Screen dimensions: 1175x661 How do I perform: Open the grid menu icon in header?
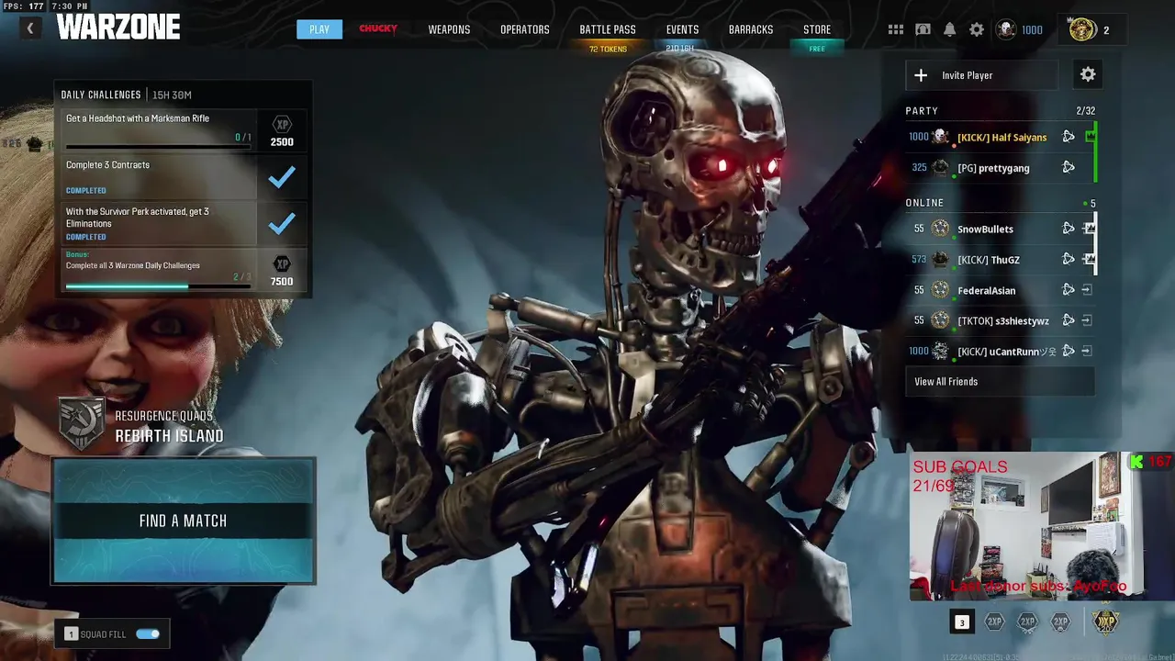click(x=896, y=29)
